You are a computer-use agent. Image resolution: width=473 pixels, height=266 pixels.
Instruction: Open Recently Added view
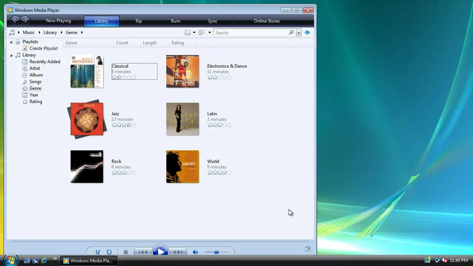click(45, 62)
